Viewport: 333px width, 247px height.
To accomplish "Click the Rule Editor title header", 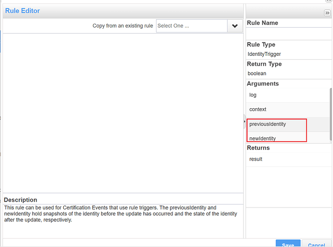I will [23, 11].
